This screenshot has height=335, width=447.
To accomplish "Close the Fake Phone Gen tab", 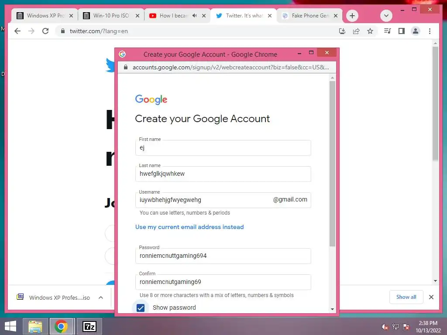I will pyautogui.click(x=336, y=16).
